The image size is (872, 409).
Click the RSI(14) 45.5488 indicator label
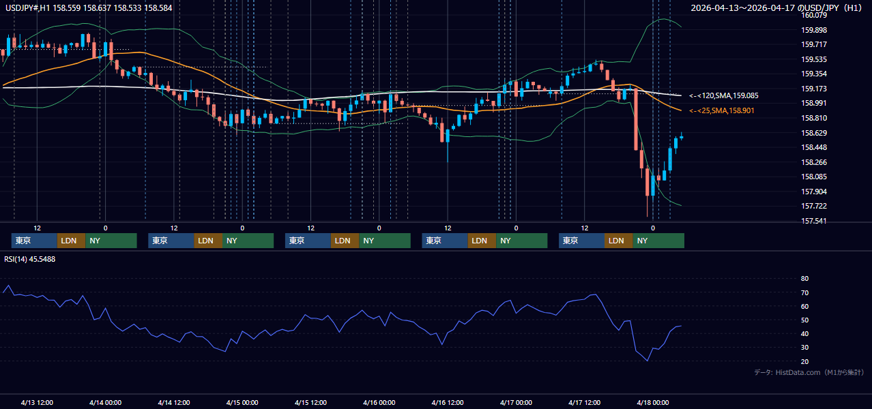30,259
